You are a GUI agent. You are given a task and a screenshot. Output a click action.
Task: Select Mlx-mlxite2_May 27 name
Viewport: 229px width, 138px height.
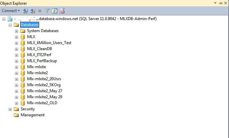tap(44, 91)
